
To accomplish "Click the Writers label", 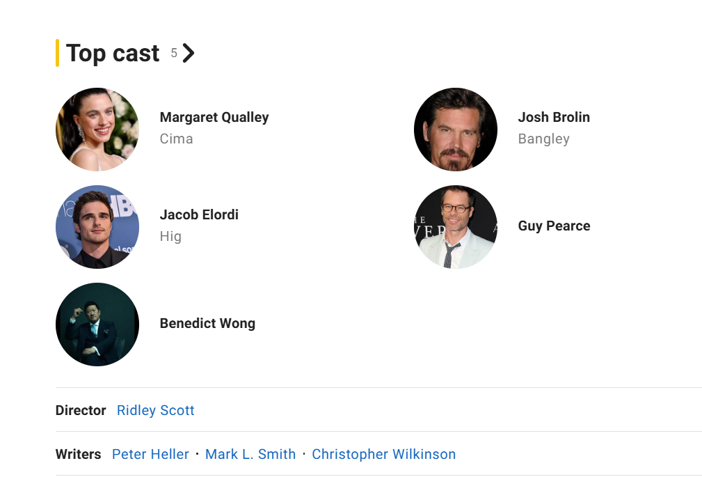I will click(79, 454).
